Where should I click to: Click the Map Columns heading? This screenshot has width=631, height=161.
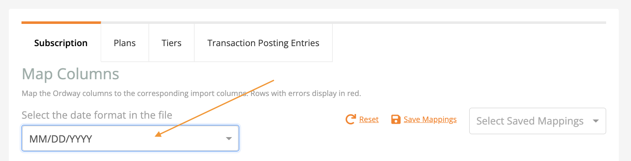70,74
